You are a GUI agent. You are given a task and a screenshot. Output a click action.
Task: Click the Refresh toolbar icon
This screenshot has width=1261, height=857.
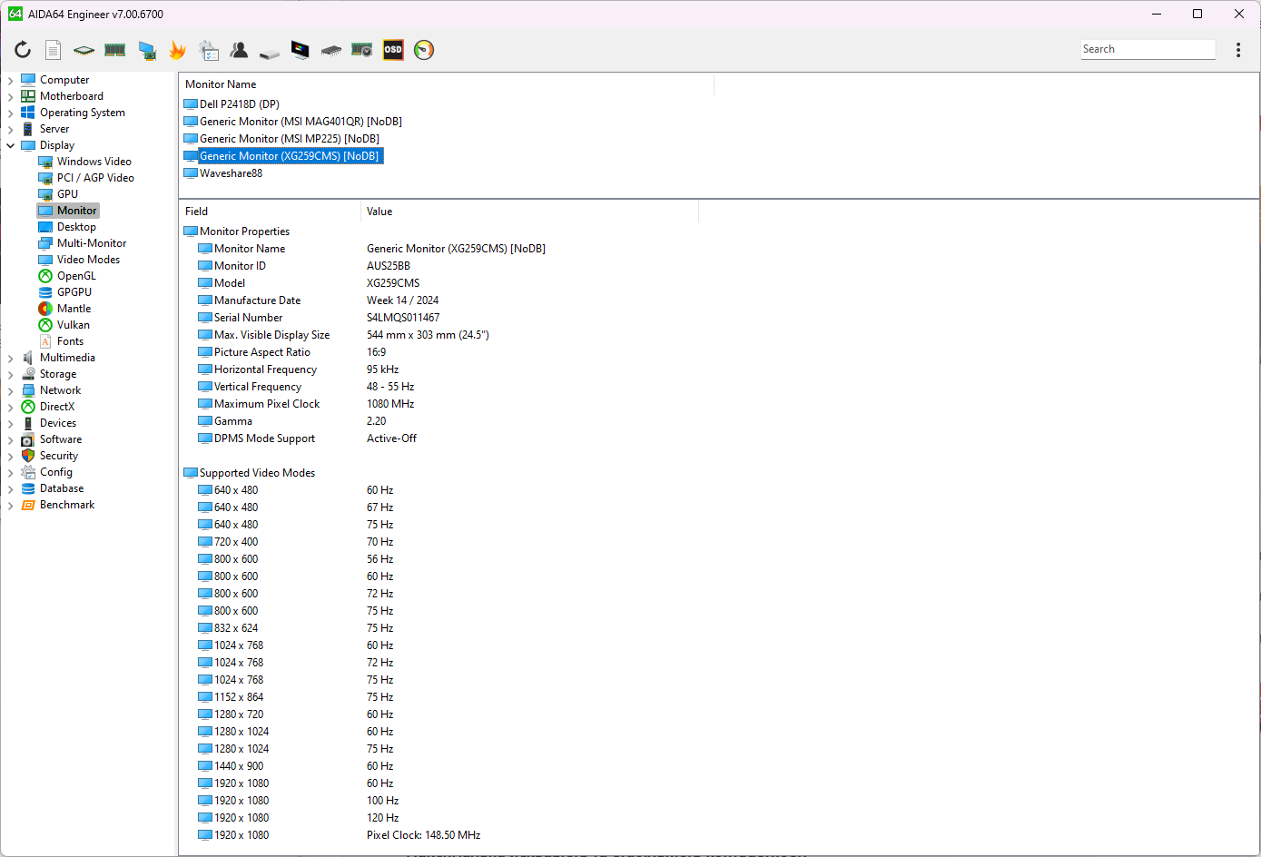click(x=23, y=50)
